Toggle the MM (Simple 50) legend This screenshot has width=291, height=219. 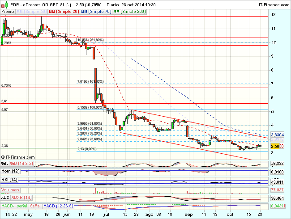[31, 12]
